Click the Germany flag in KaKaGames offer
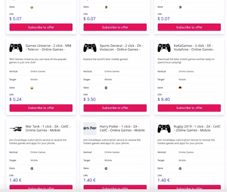Viewport: 227px width, 192px height. coord(180,88)
